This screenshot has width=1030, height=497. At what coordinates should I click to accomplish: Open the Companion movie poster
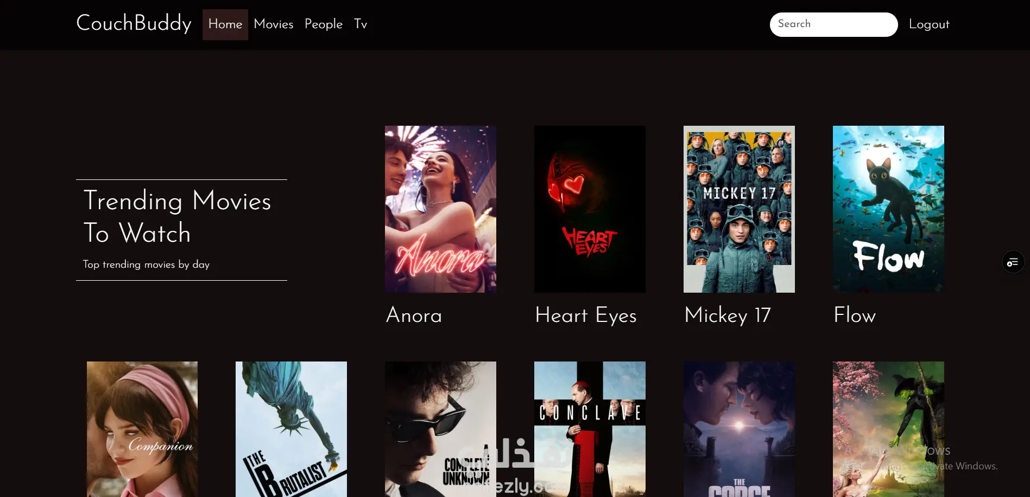click(x=142, y=429)
